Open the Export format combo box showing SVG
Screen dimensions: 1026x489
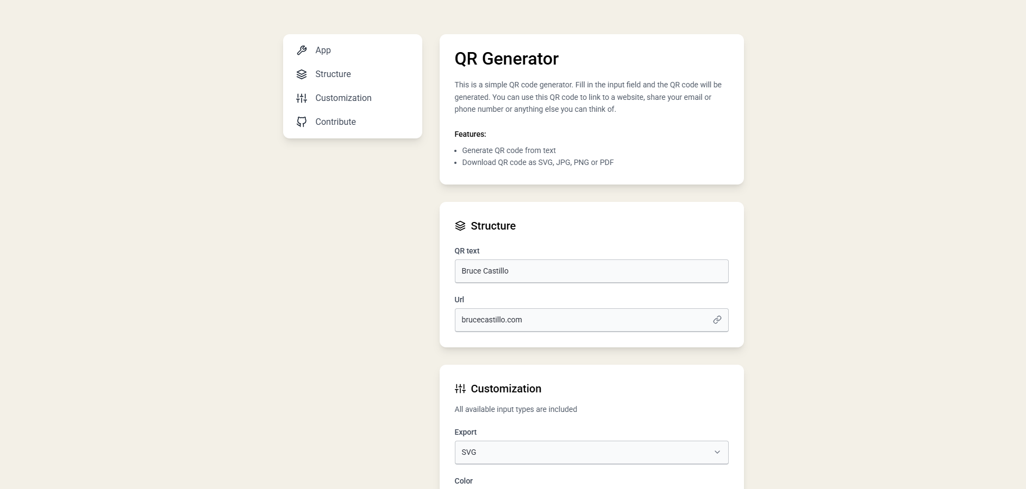point(581,452)
